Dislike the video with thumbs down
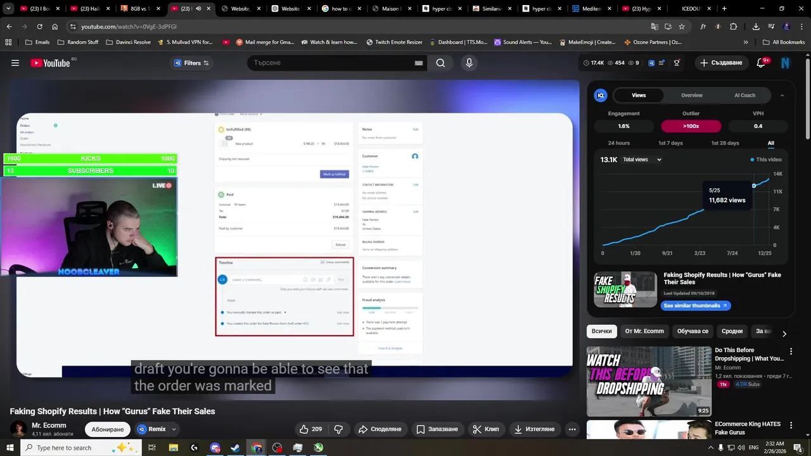This screenshot has width=811, height=456. 338,429
